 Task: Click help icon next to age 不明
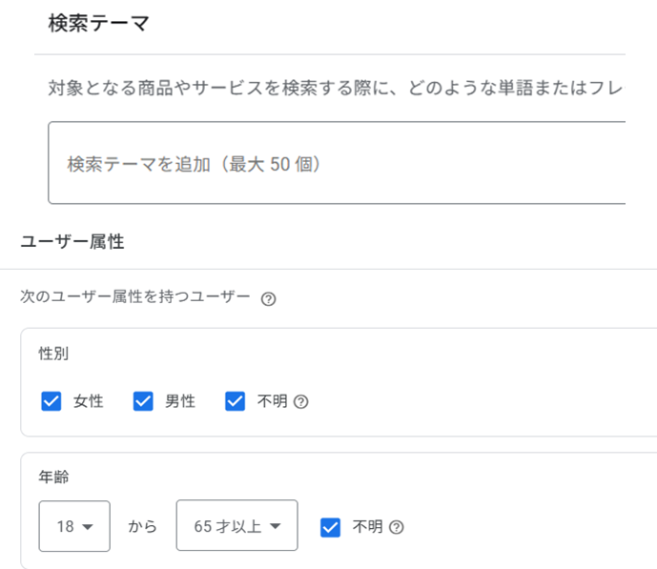pyautogui.click(x=397, y=526)
